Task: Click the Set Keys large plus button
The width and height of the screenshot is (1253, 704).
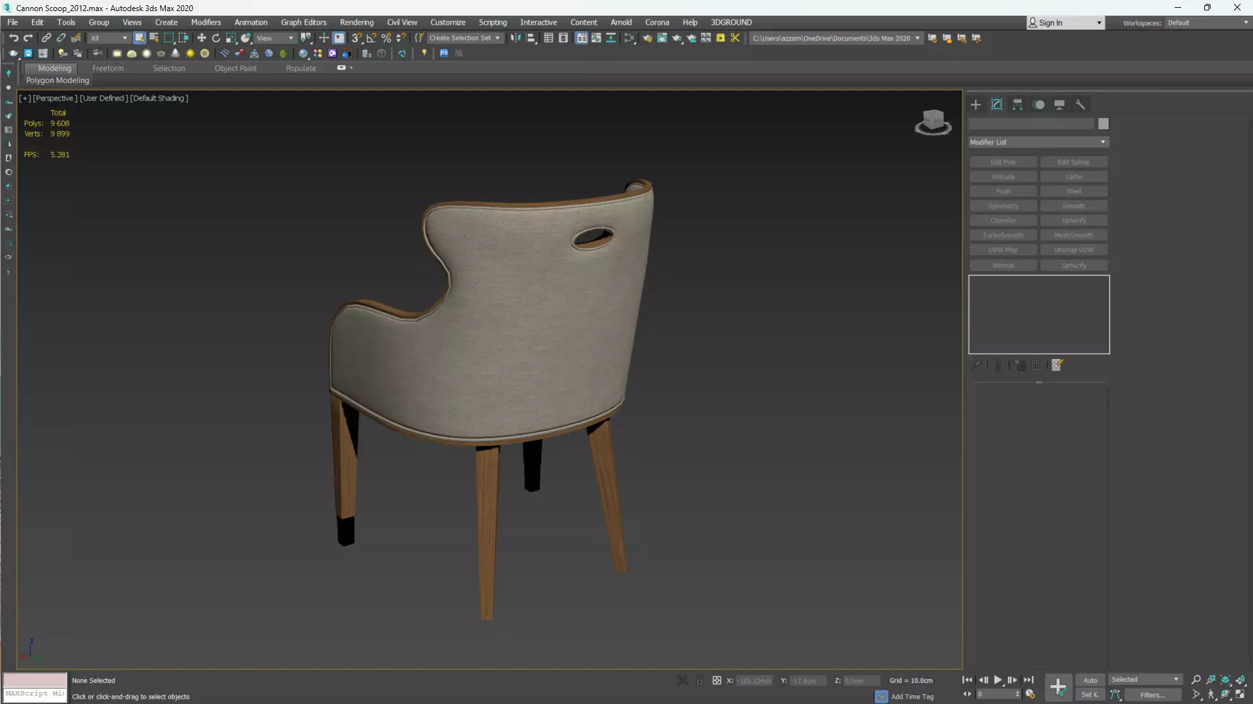Action: coord(1058,687)
